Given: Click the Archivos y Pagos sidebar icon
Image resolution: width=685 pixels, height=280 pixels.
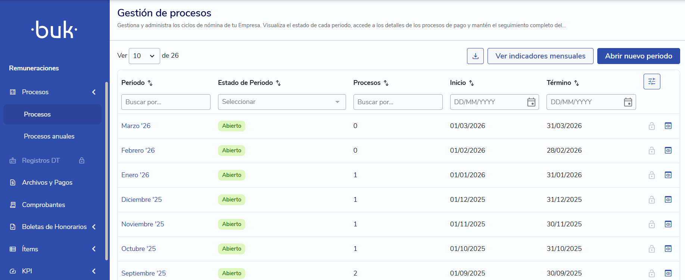Looking at the screenshot, I should [13, 182].
